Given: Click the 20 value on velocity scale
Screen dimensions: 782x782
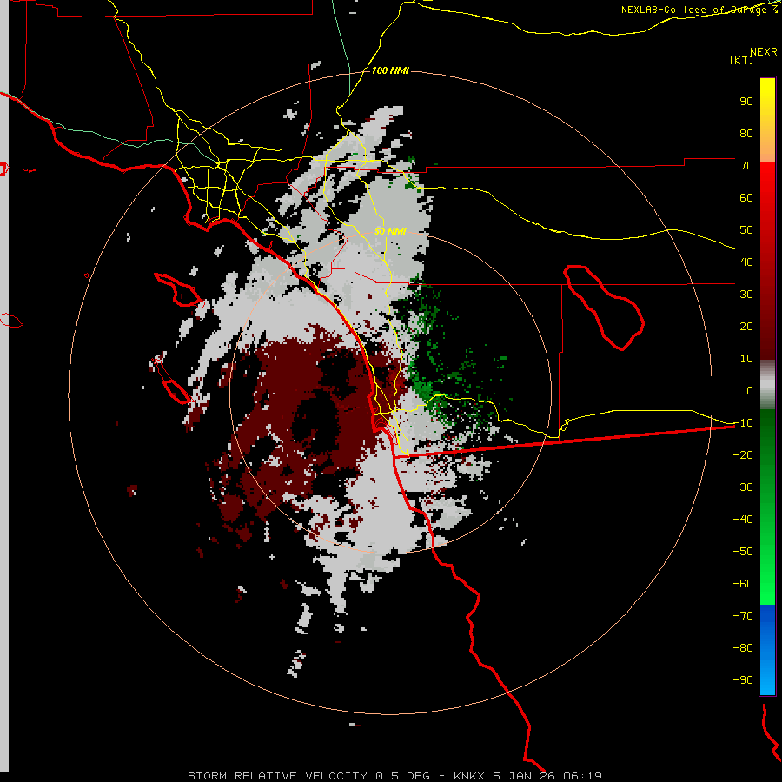Looking at the screenshot, I should tap(746, 327).
